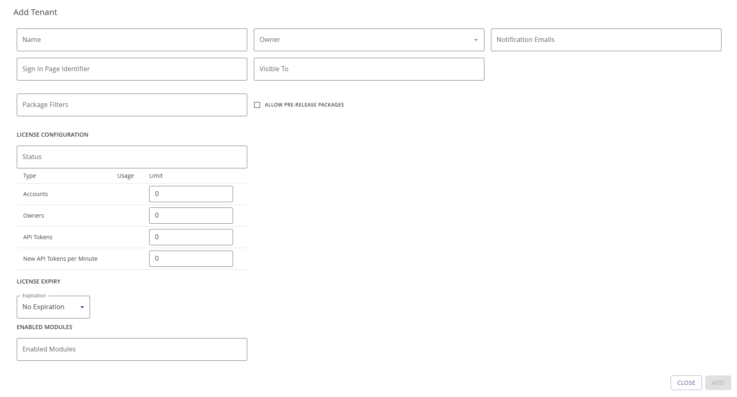This screenshot has width=737, height=397.
Task: Click the Sign In Page Identifier field
Action: 132,69
